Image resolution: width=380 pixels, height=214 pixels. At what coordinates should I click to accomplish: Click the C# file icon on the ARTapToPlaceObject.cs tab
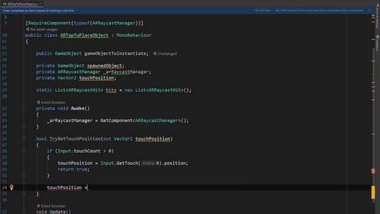[4, 4]
